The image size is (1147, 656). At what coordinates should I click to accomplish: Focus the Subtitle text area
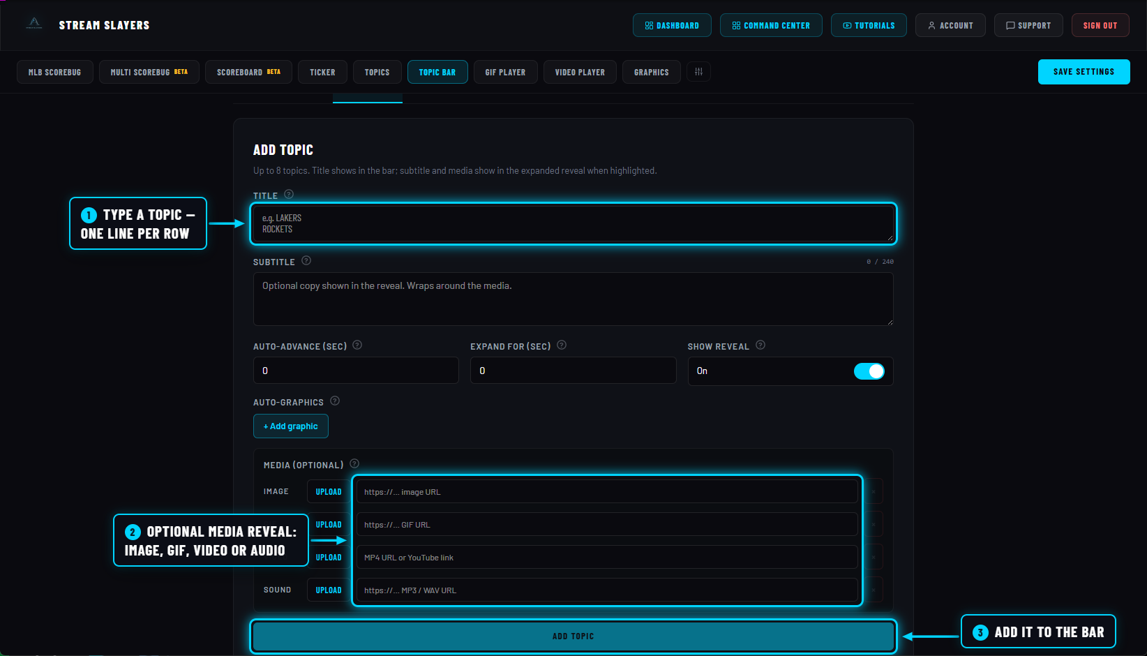click(573, 299)
